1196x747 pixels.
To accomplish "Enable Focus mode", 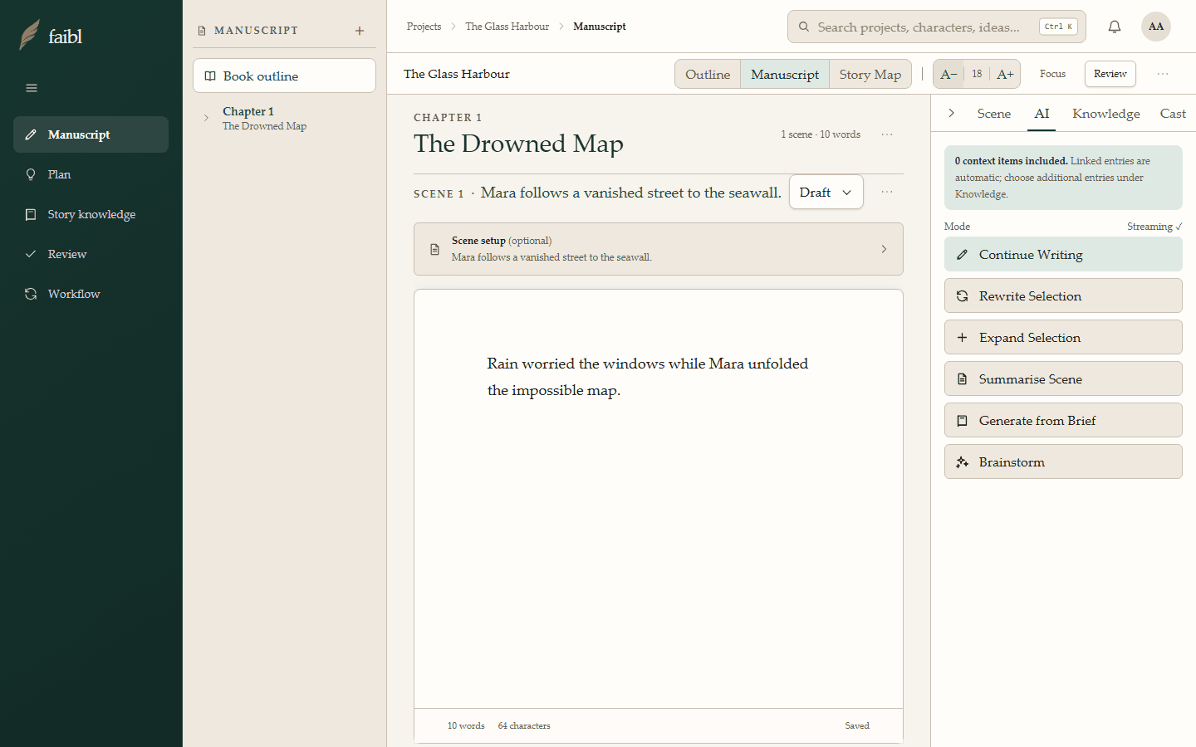I will pos(1052,74).
